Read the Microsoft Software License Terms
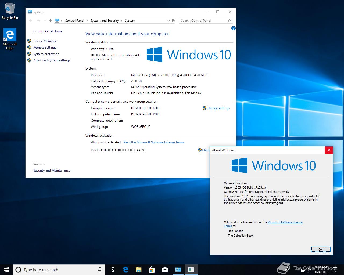The image size is (344, 275). [x=154, y=142]
